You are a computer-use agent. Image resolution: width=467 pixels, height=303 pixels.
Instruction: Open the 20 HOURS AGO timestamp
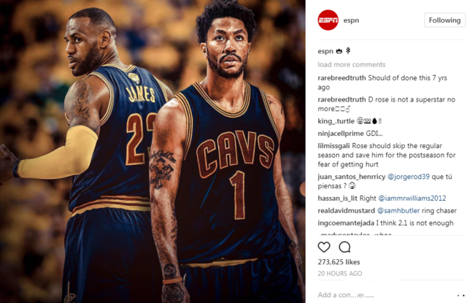339,274
